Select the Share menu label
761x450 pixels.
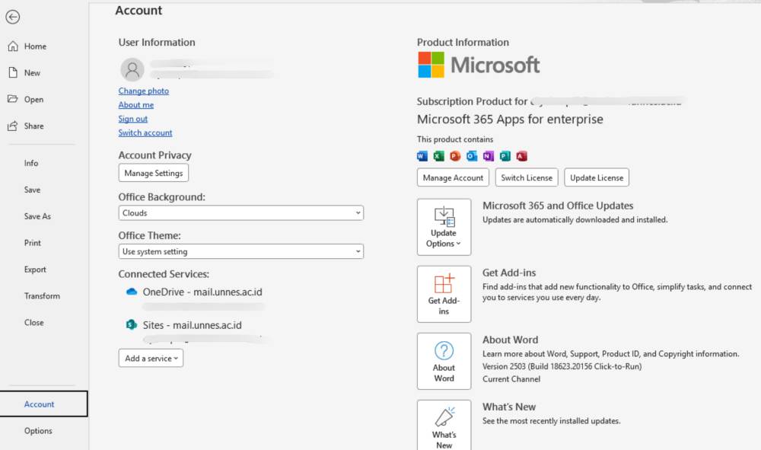34,126
